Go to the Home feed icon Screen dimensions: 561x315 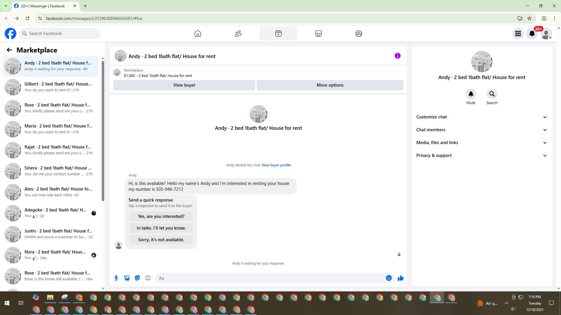coord(198,34)
